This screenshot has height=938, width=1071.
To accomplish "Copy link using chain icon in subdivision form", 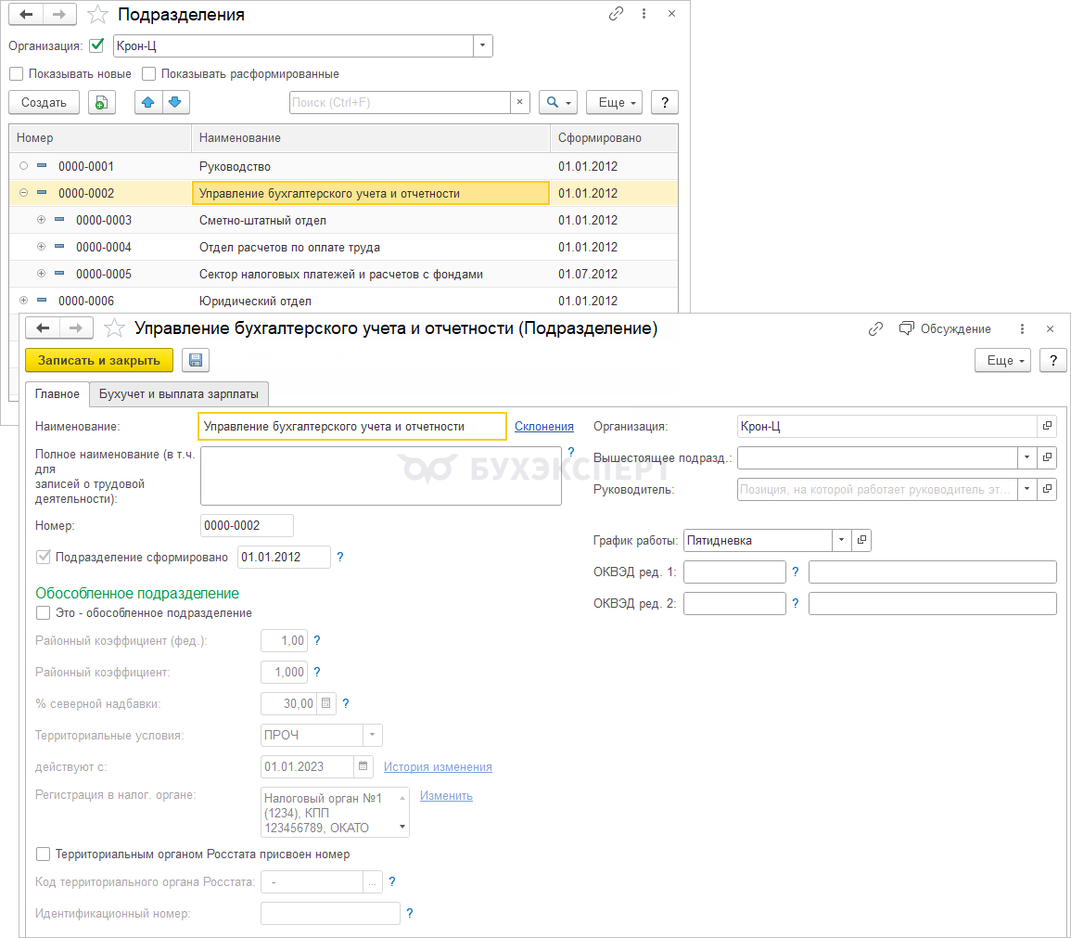I will (875, 328).
